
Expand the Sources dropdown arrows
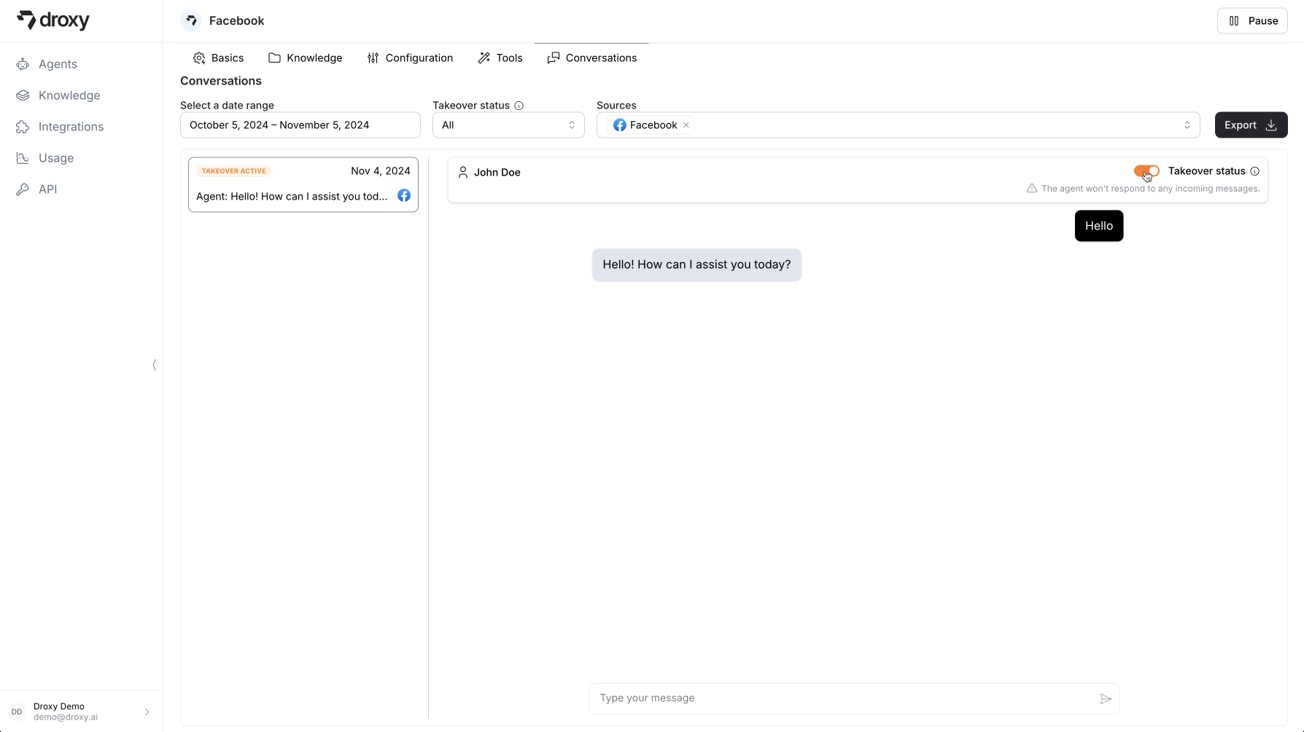(x=1187, y=125)
